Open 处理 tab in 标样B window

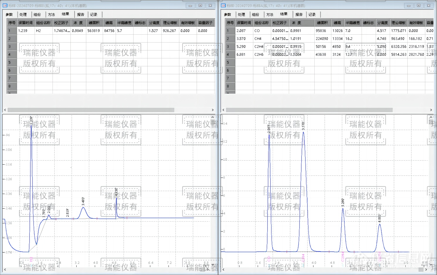pos(23,14)
